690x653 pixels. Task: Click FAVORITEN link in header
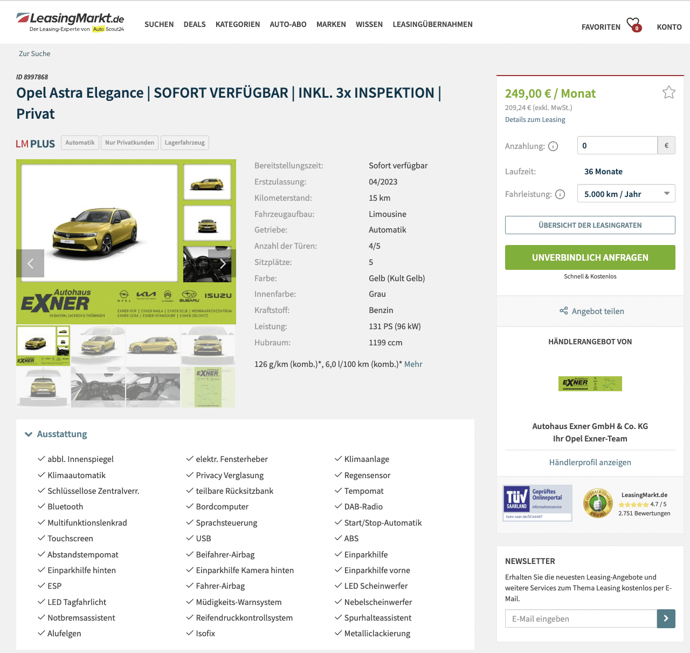pyautogui.click(x=601, y=27)
